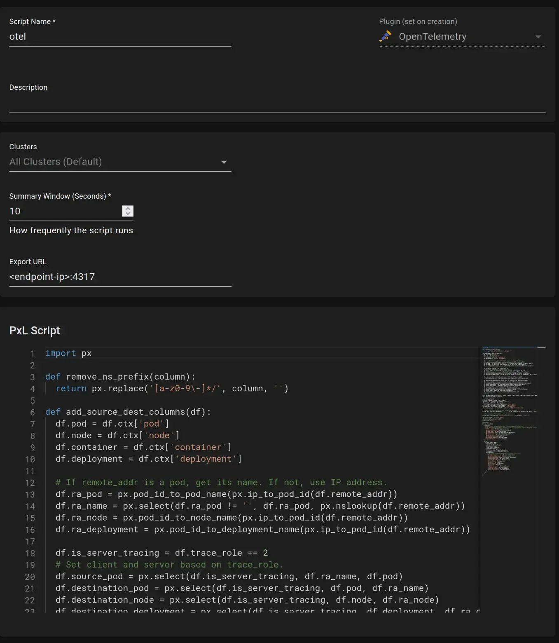Viewport: 559px width, 643px height.
Task: Click the def remove_ns_prefix line
Action: pyautogui.click(x=120, y=377)
